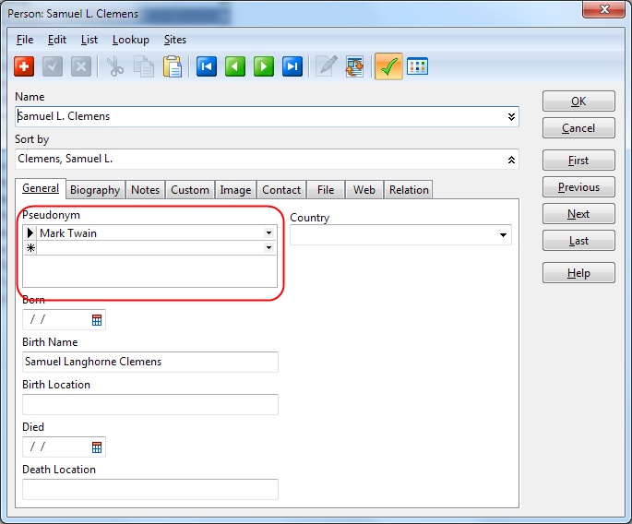
Task: Click the pencil edit icon
Action: point(326,66)
